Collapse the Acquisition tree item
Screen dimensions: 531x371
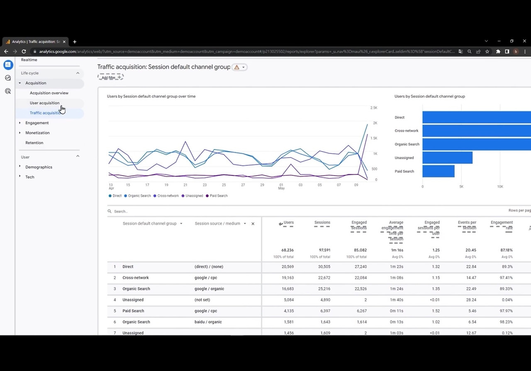click(x=19, y=83)
